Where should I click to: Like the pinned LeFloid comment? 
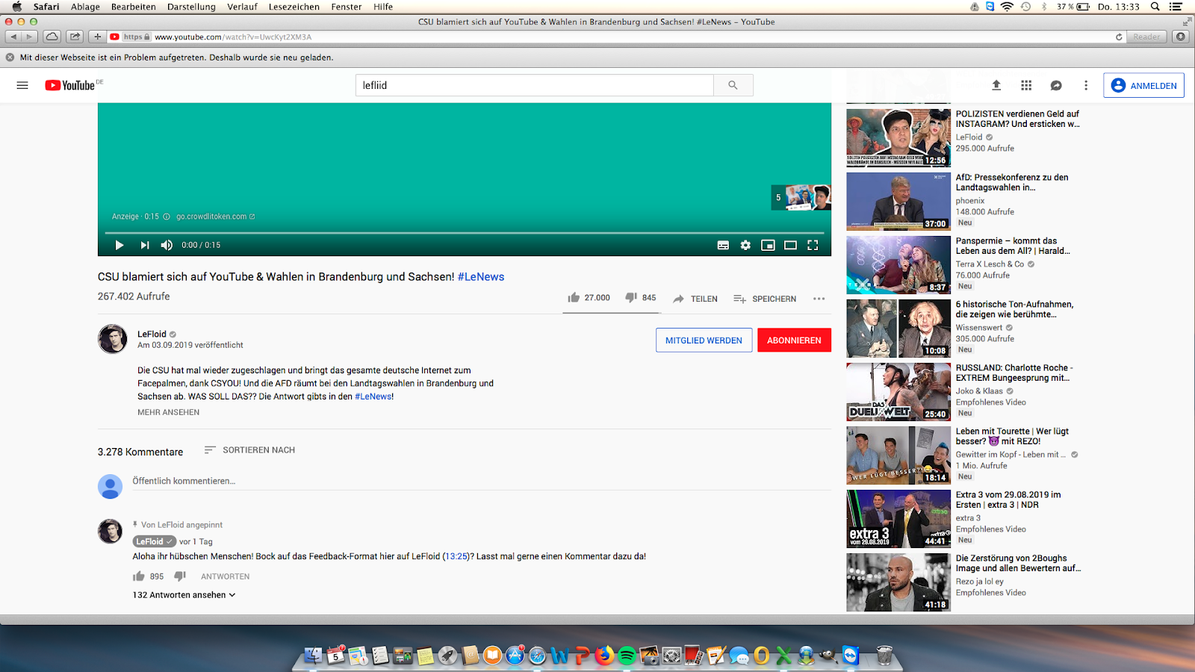(138, 576)
